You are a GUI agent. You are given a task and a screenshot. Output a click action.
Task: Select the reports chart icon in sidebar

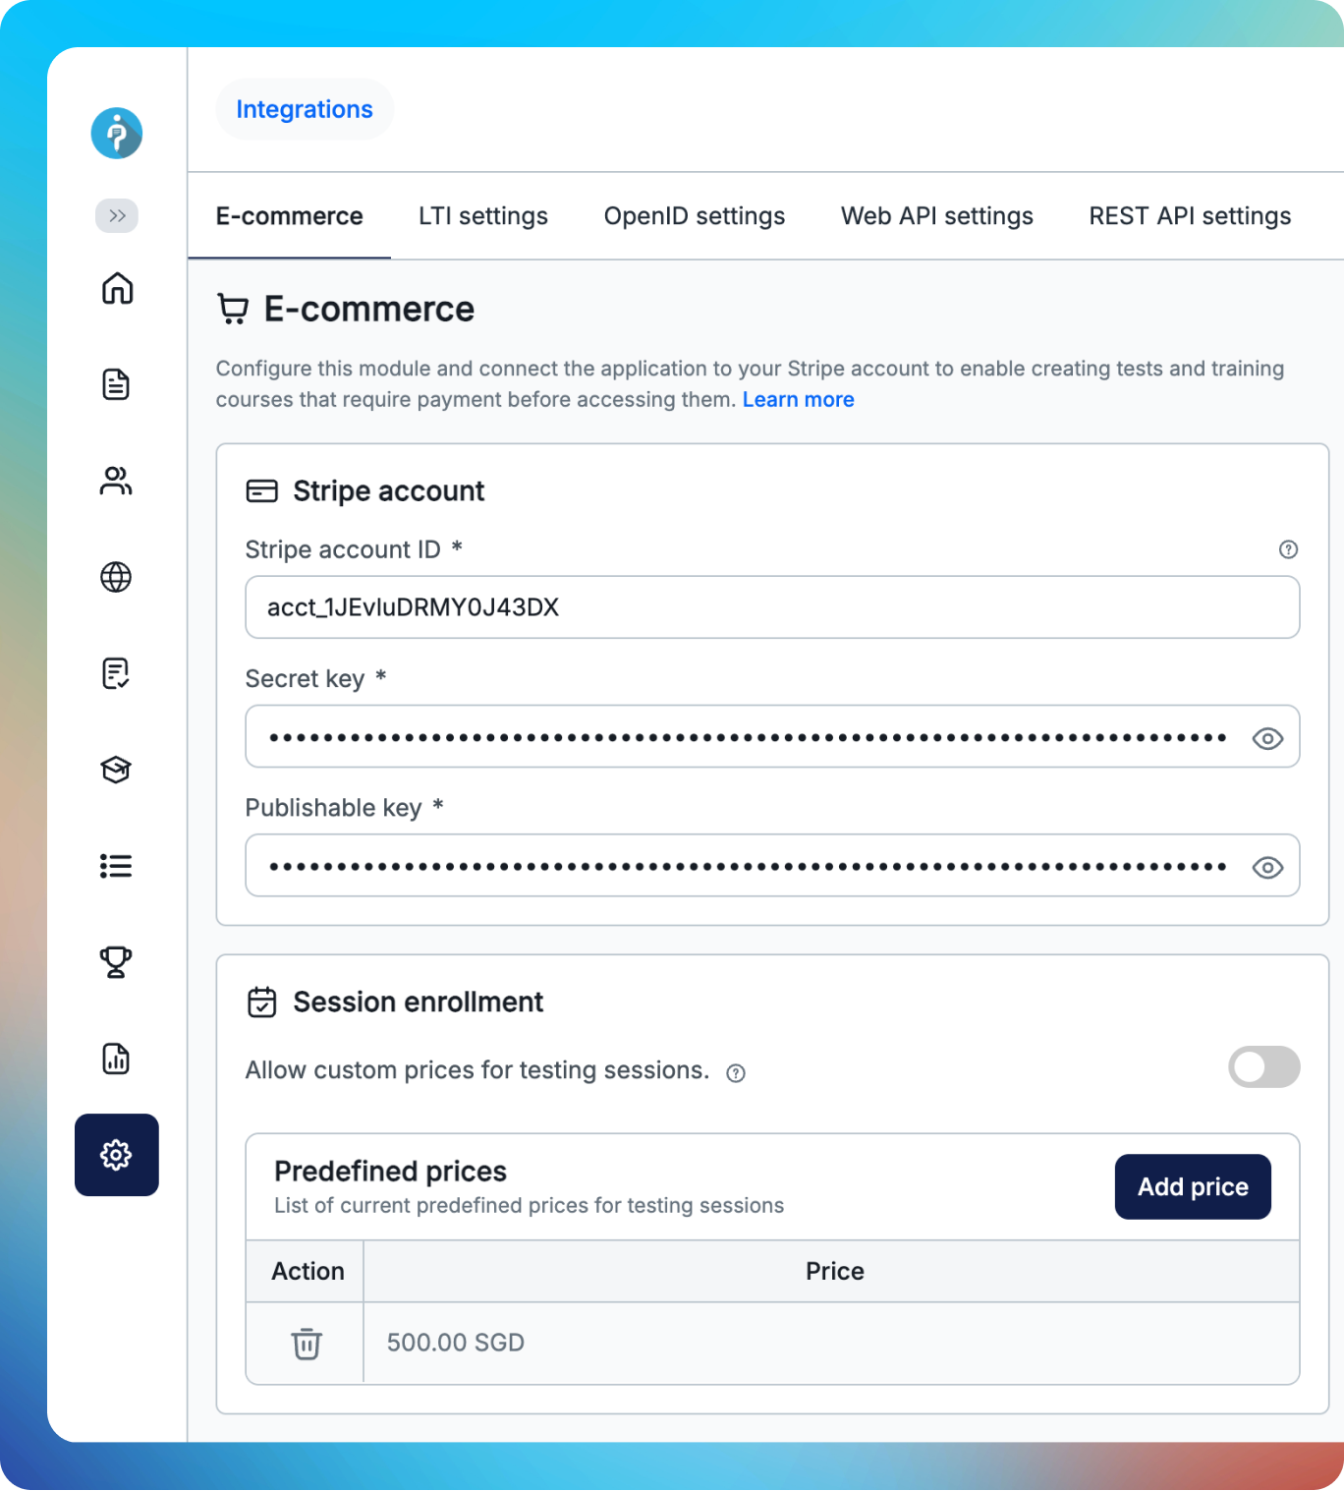pos(116,1059)
